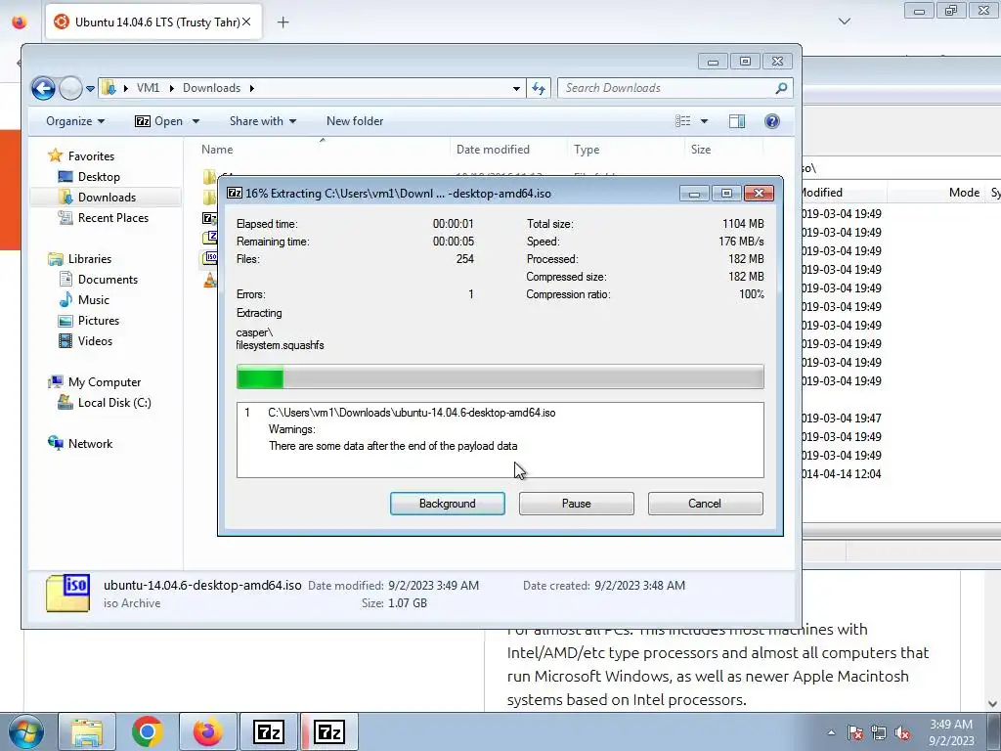Pause the 7-Zip extraction
The width and height of the screenshot is (1001, 751).
[576, 504]
